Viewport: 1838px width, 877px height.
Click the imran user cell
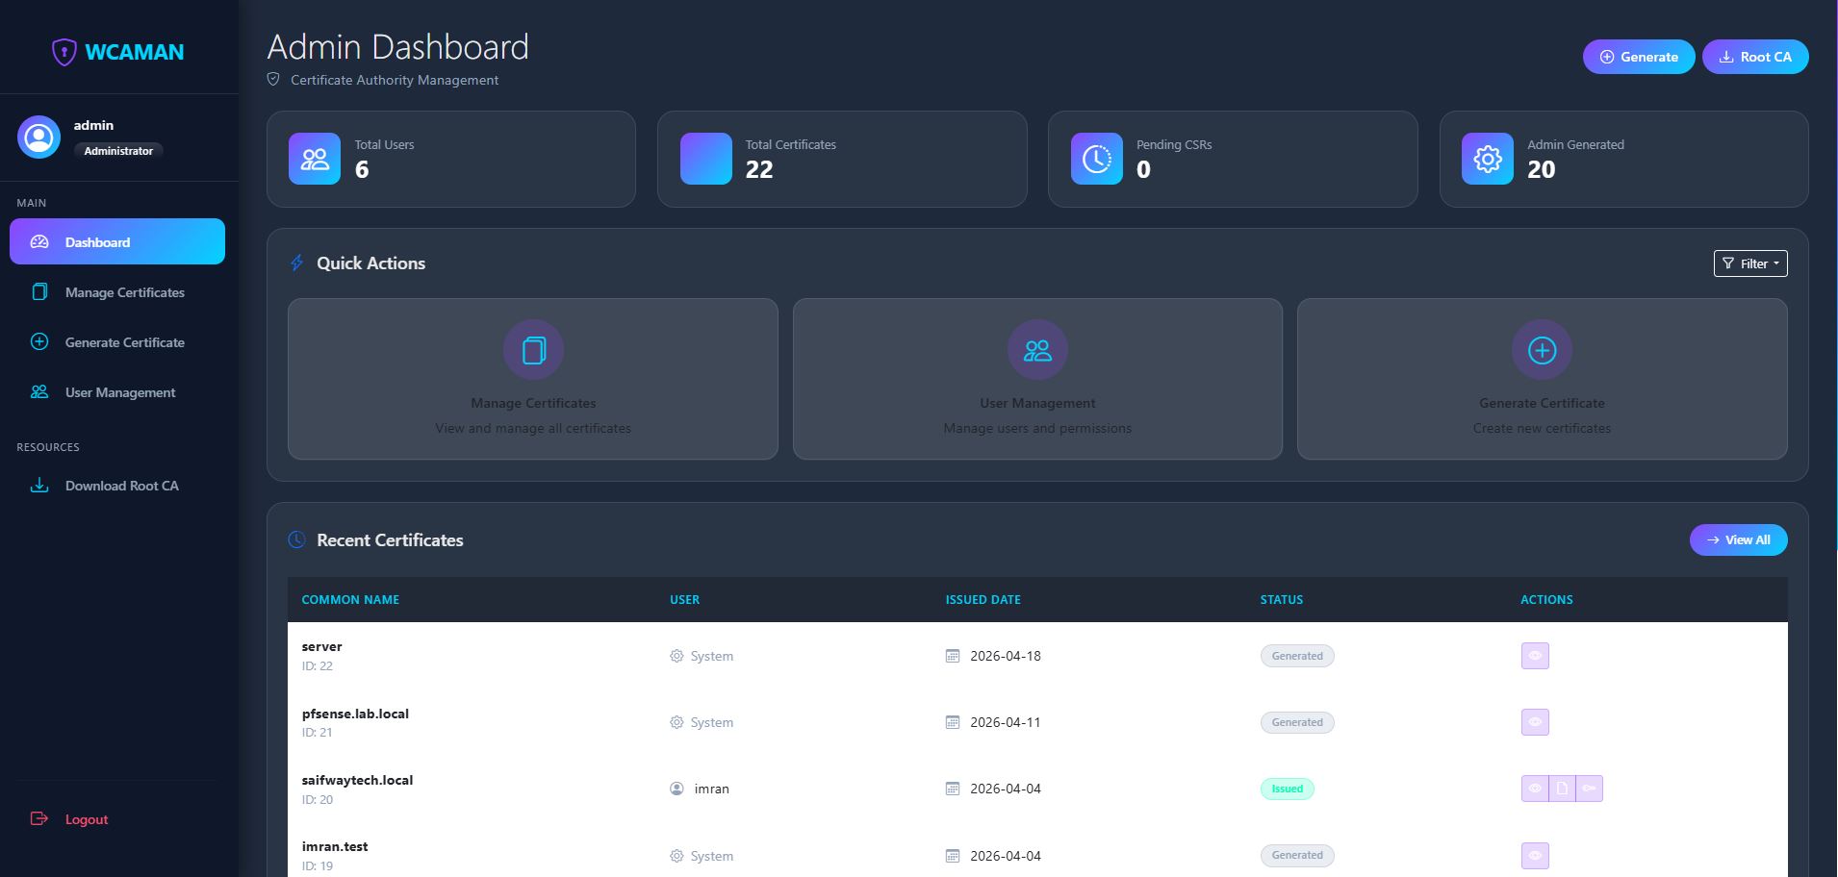711,789
